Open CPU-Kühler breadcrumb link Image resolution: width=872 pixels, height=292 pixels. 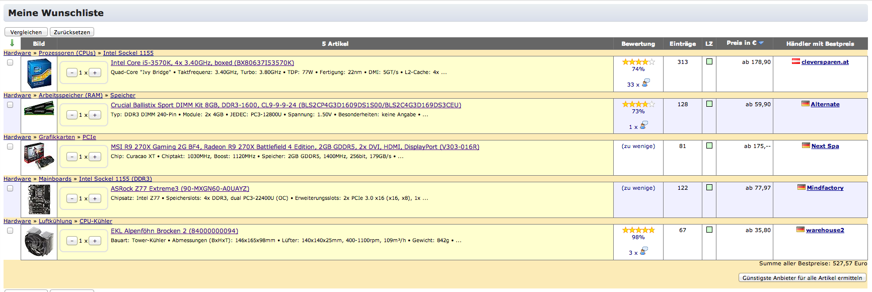tap(96, 221)
